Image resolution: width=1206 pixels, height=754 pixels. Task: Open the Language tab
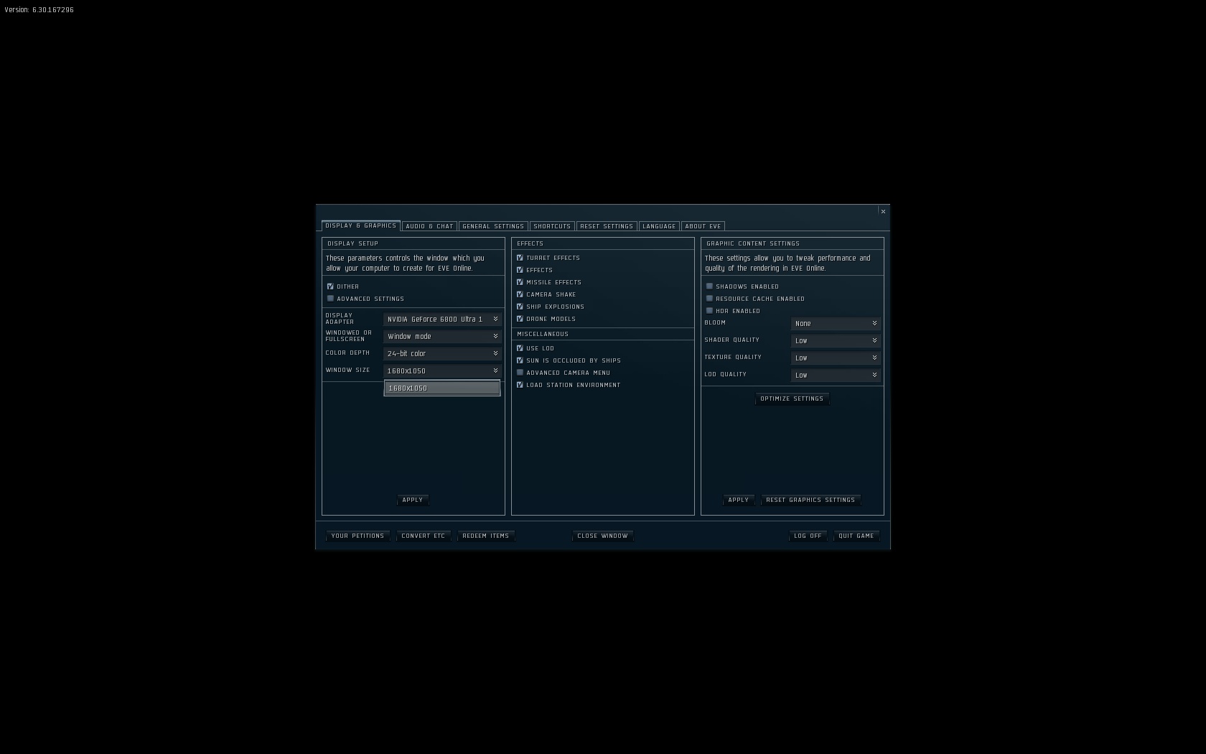(x=659, y=226)
